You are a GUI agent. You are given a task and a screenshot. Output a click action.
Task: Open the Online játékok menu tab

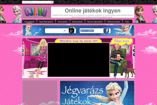[x=29, y=22]
